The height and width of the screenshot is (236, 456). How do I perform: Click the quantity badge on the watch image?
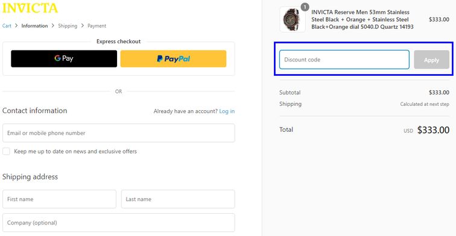(x=305, y=7)
